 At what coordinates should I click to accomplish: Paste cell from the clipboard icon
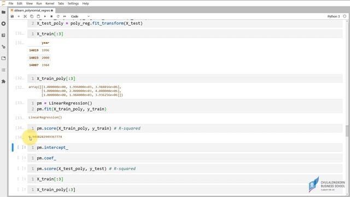pos(38,16)
